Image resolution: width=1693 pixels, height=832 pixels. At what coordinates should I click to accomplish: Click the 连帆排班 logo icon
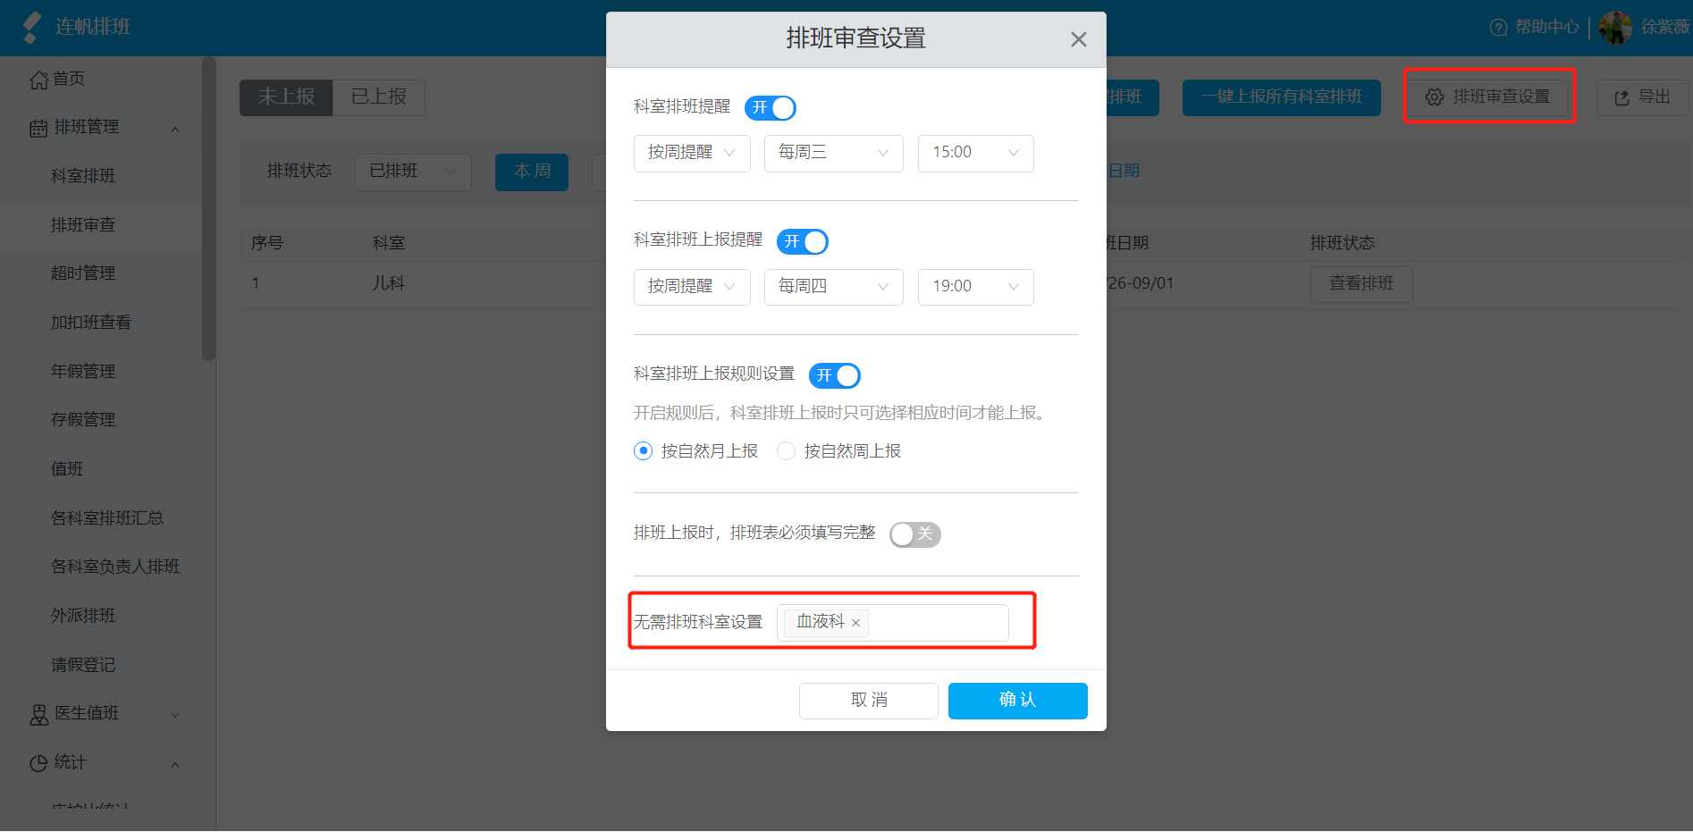(32, 27)
